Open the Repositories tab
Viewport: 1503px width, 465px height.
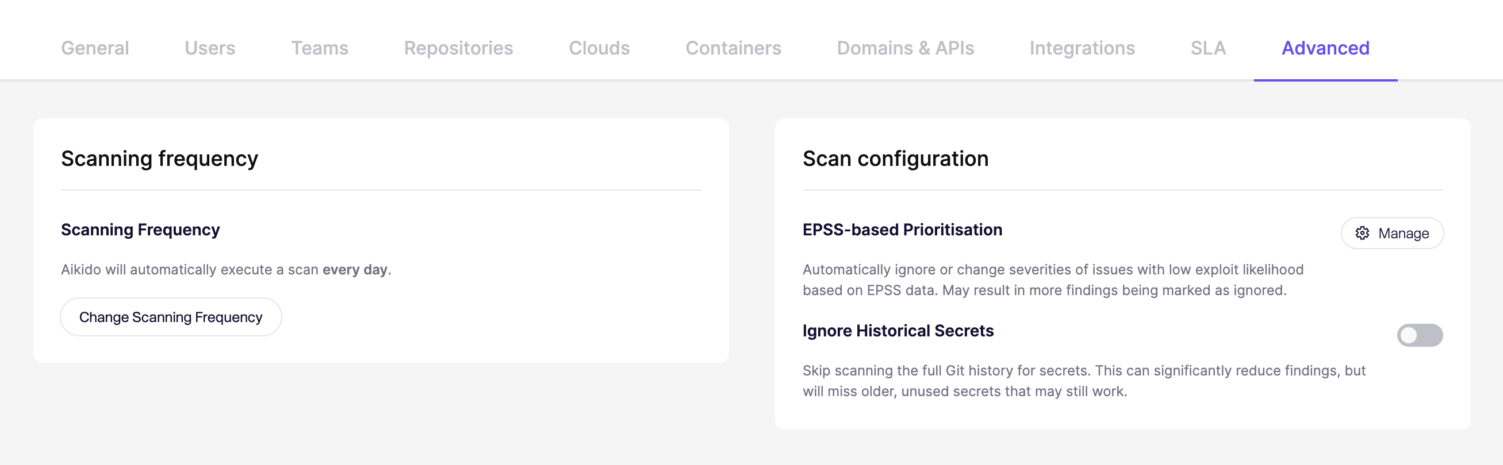pyautogui.click(x=459, y=48)
